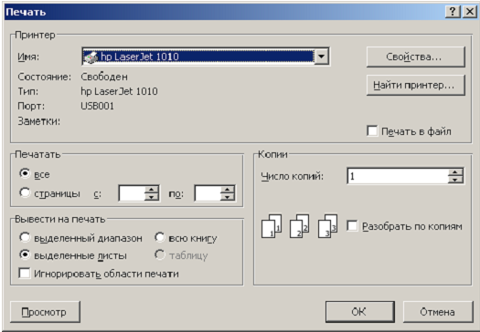Screen dimensions: 480x332
Task: Click the help question mark button
Action: point(453,12)
